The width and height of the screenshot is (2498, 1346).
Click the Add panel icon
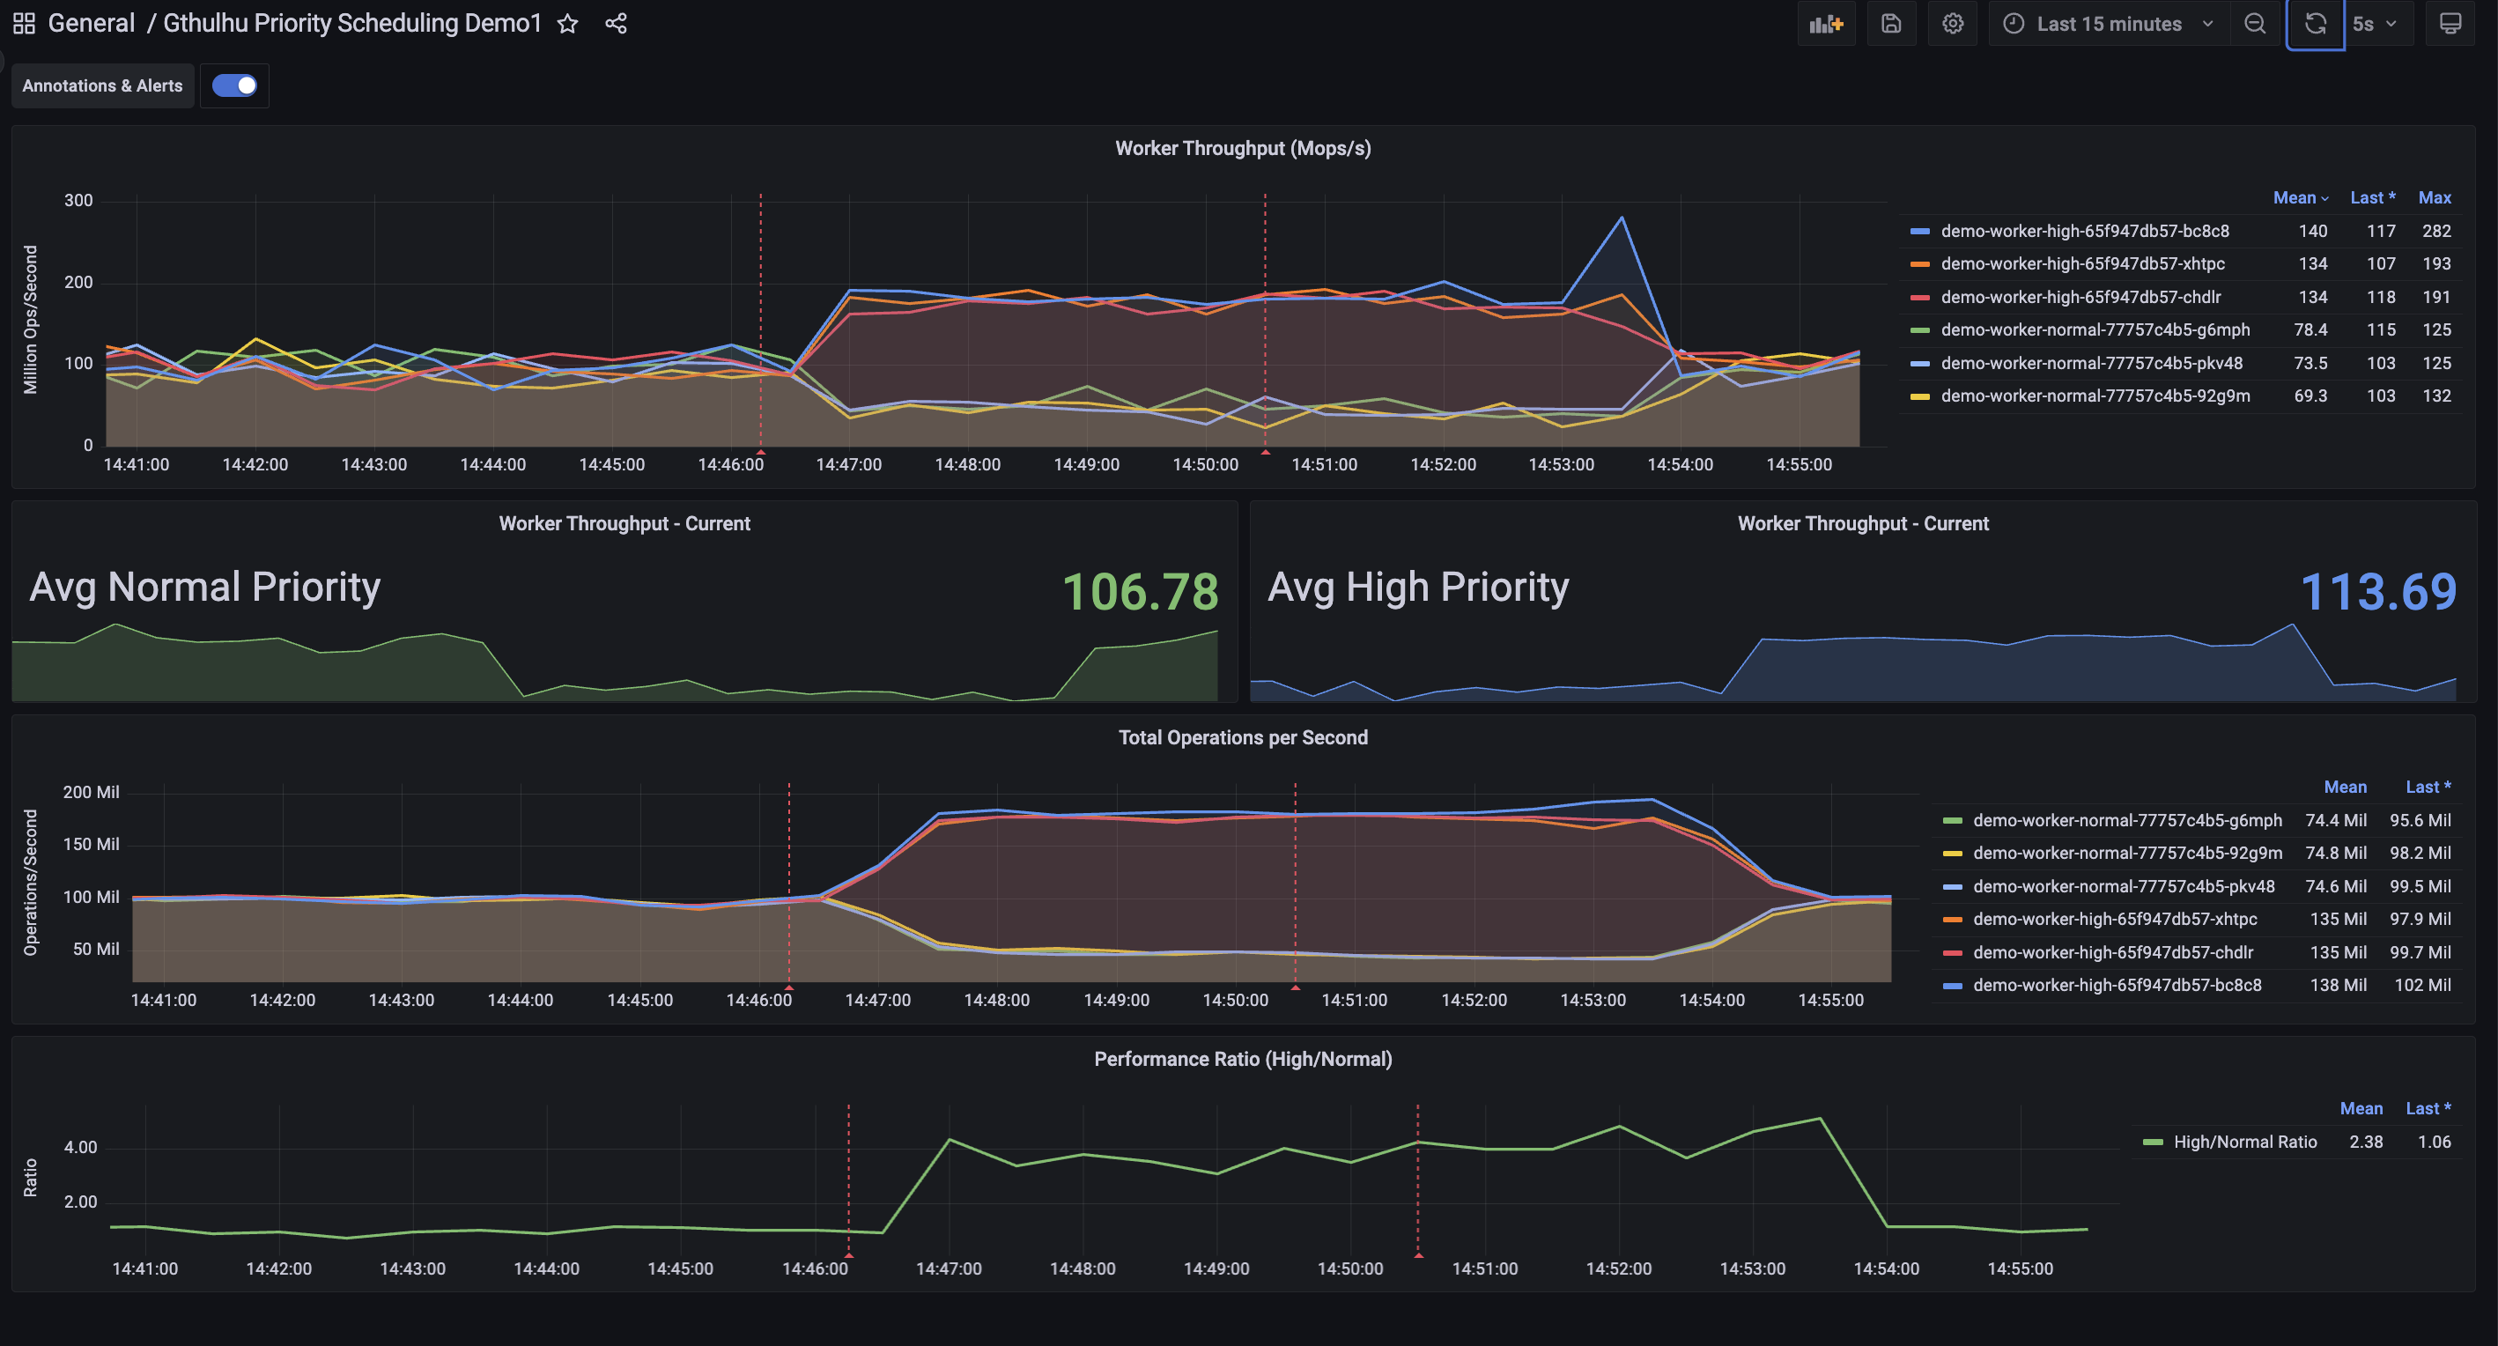(x=1826, y=25)
